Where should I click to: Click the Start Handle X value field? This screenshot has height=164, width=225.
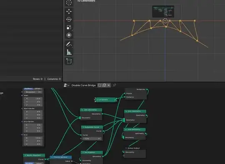(33, 112)
